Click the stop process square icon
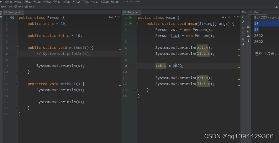The width and height of the screenshot is (279, 143). coord(243,28)
